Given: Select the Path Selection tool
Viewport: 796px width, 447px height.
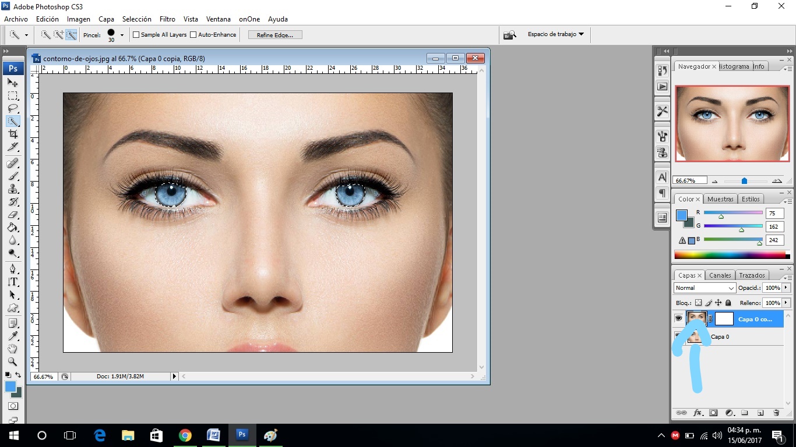Looking at the screenshot, I should (13, 295).
